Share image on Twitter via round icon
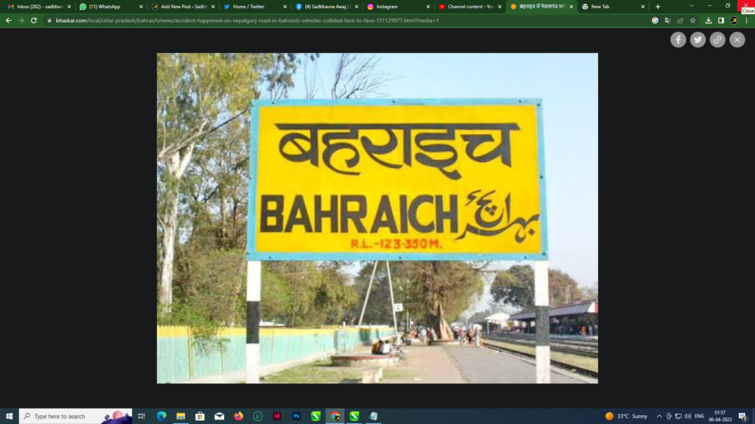Viewport: 755px width, 424px height. coord(697,40)
